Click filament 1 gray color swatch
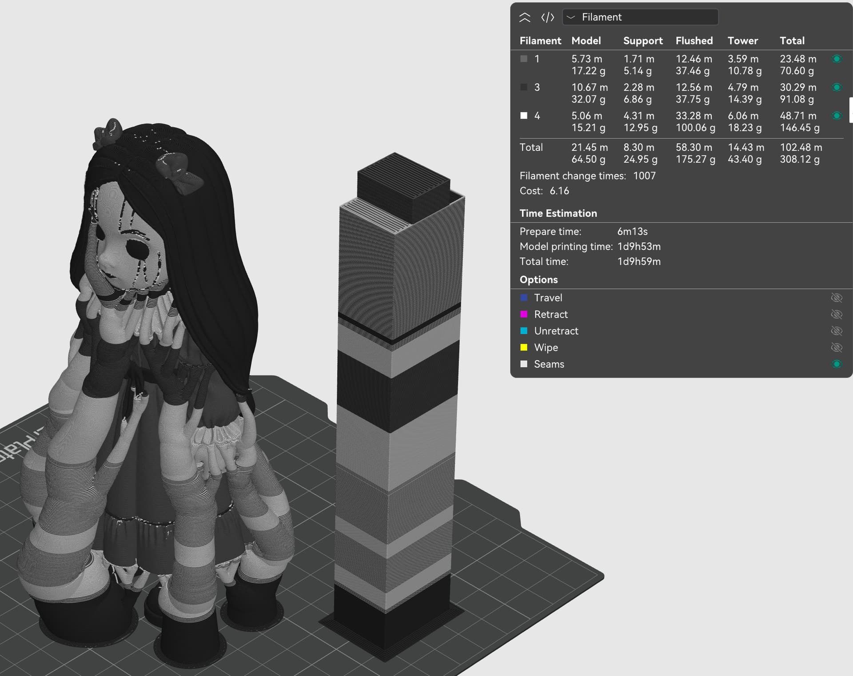 click(524, 59)
